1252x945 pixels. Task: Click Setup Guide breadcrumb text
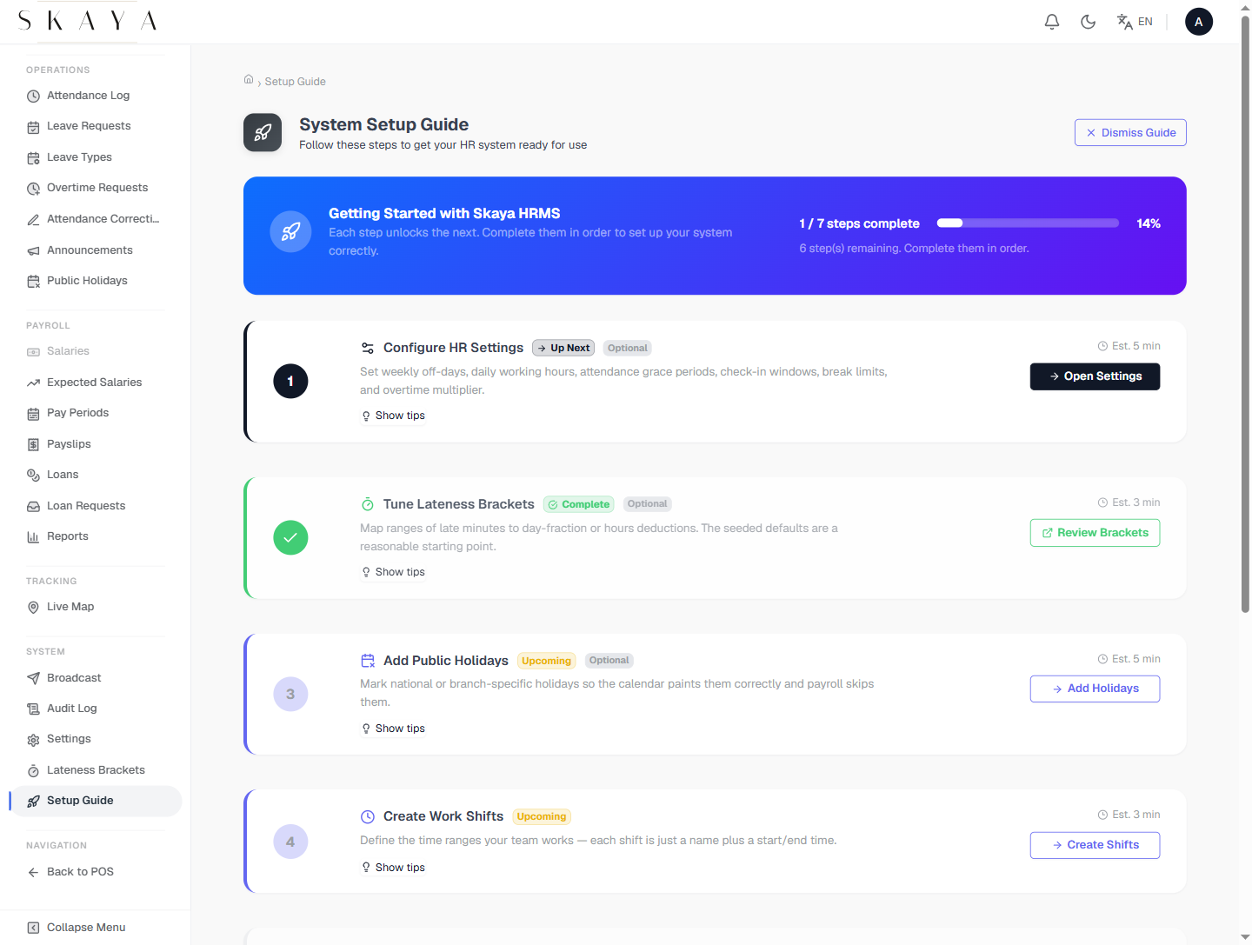pos(296,82)
